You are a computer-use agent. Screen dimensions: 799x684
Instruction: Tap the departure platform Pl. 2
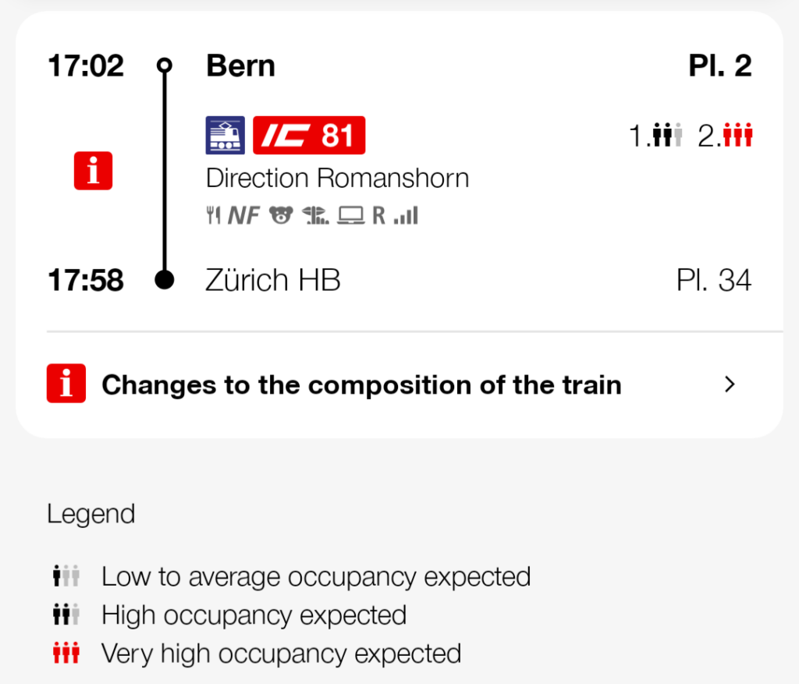(x=719, y=66)
